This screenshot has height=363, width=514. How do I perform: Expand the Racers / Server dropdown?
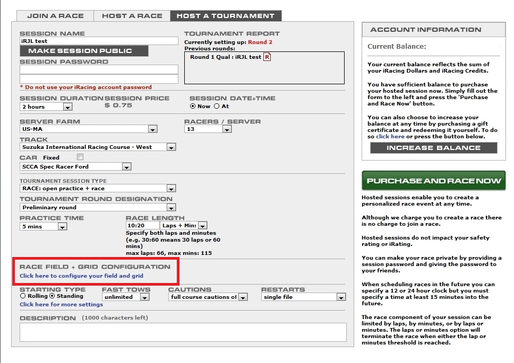click(x=208, y=129)
